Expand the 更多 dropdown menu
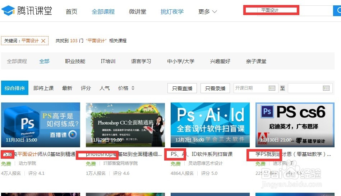This screenshot has width=341, height=196. 207,11
